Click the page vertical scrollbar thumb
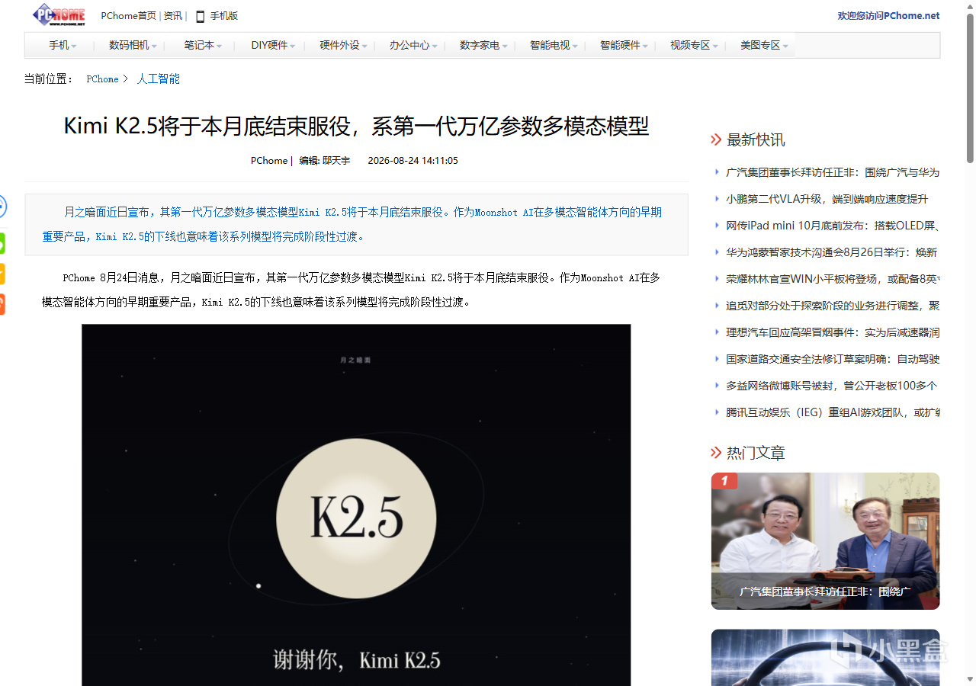976x686 pixels. point(971,87)
